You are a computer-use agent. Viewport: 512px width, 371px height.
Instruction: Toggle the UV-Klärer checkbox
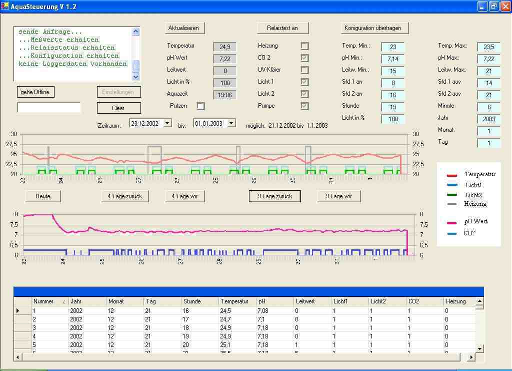click(x=304, y=70)
